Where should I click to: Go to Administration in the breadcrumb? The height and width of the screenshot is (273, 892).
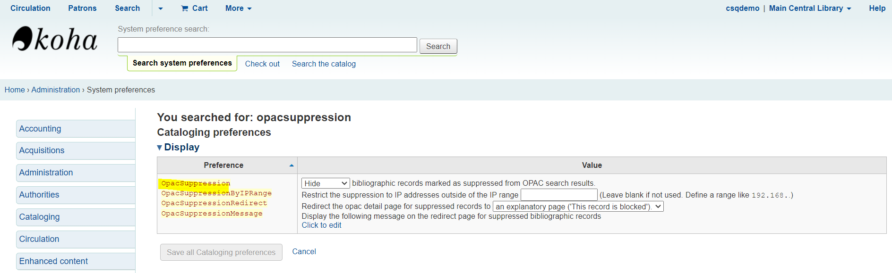pyautogui.click(x=55, y=90)
